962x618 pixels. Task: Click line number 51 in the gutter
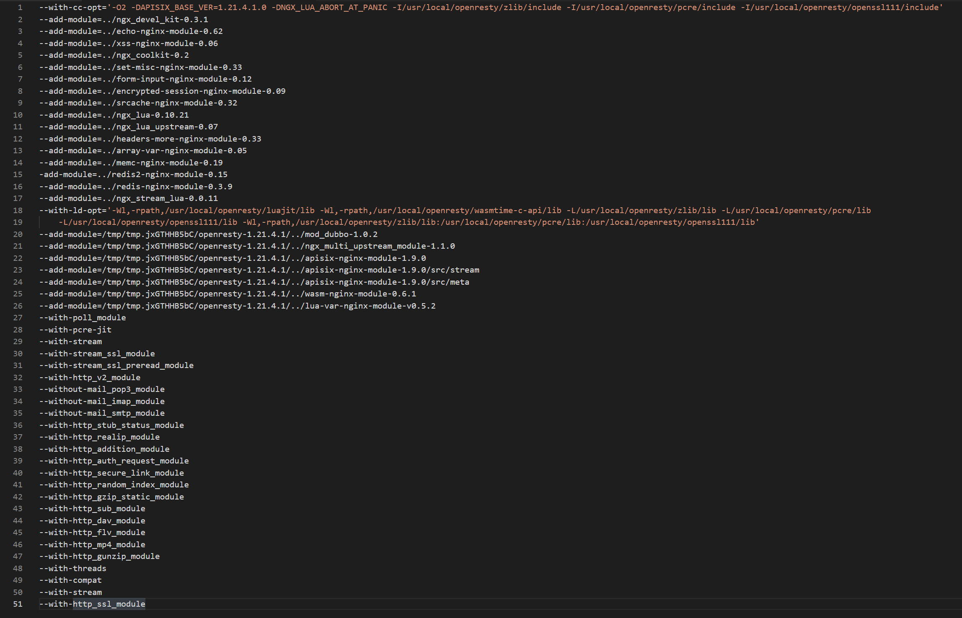18,604
